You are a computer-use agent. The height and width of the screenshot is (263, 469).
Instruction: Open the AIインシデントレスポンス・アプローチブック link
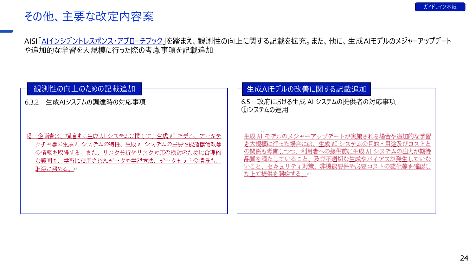(102, 41)
